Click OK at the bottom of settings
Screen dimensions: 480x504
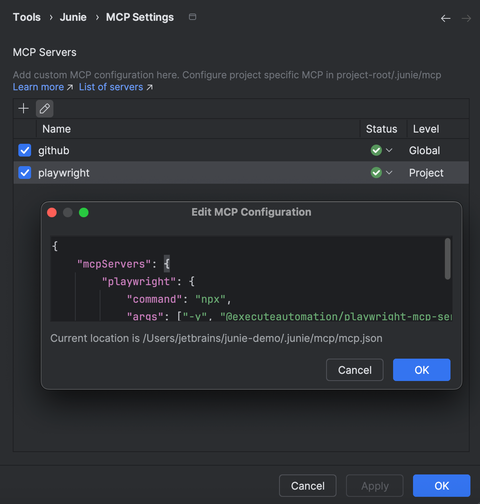441,486
